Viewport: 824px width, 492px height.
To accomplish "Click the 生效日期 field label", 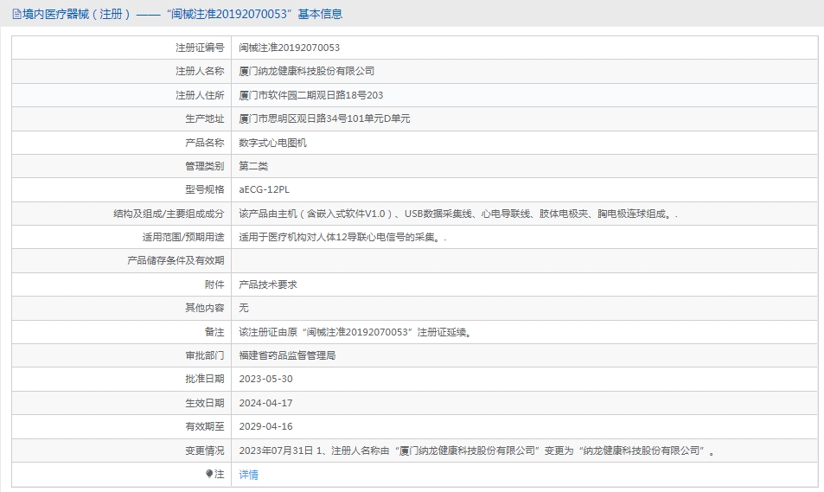I will (204, 403).
